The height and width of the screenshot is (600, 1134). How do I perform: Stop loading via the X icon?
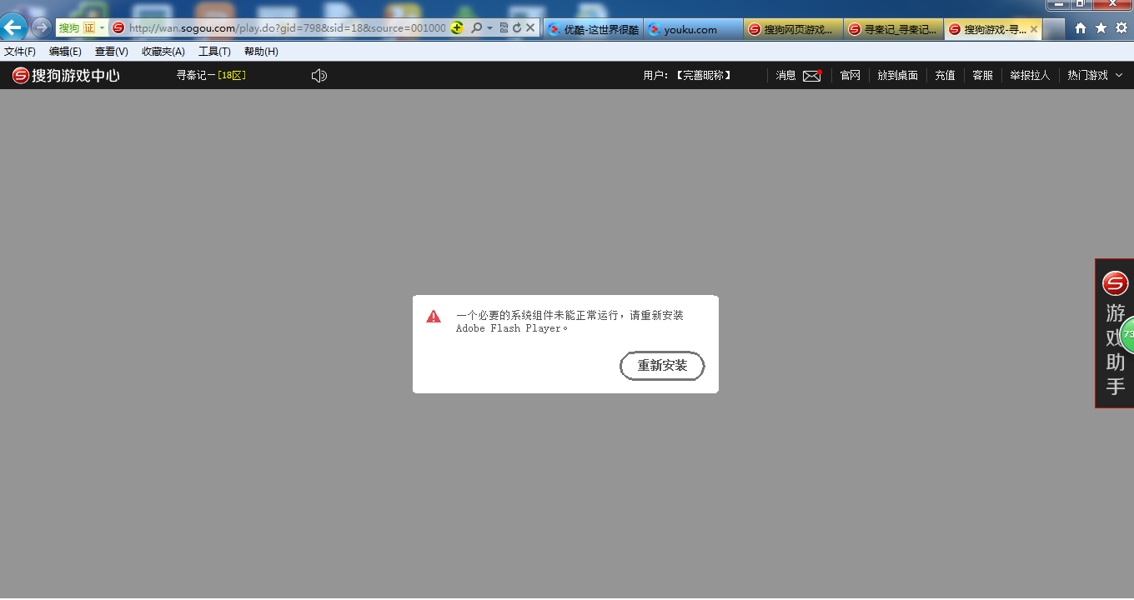pos(530,27)
